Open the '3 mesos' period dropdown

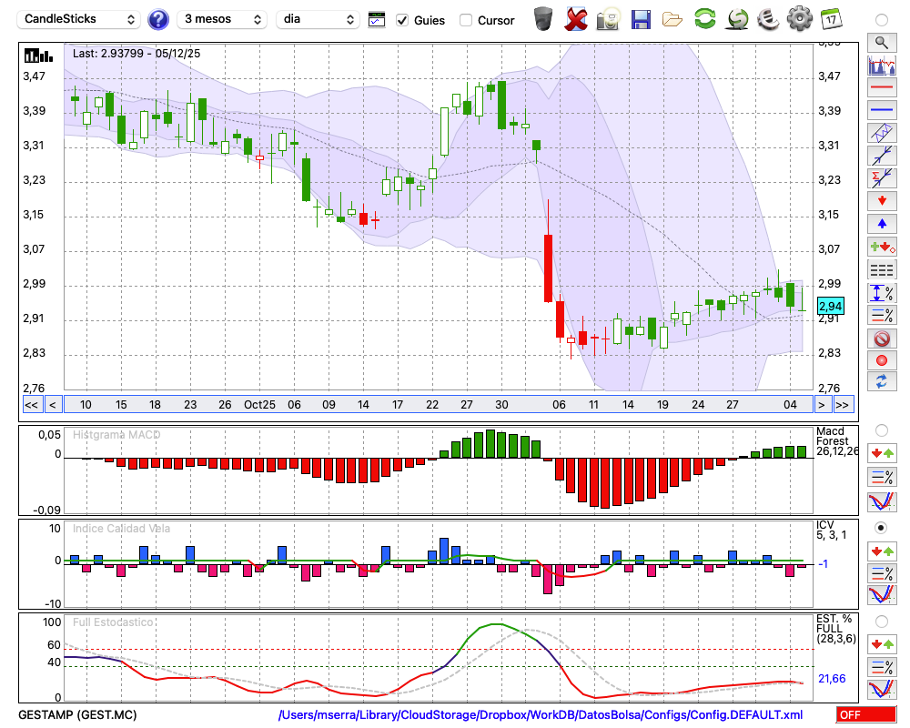point(222,19)
